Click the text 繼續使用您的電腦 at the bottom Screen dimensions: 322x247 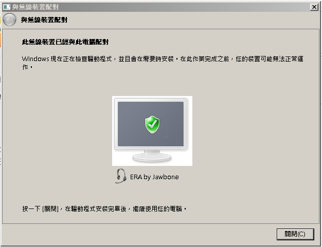click(x=157, y=208)
